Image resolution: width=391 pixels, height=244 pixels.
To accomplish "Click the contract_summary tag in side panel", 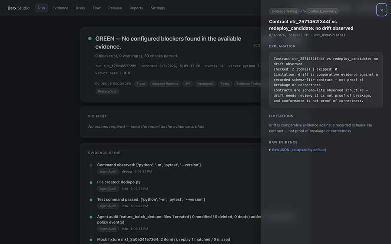I will (322, 11).
